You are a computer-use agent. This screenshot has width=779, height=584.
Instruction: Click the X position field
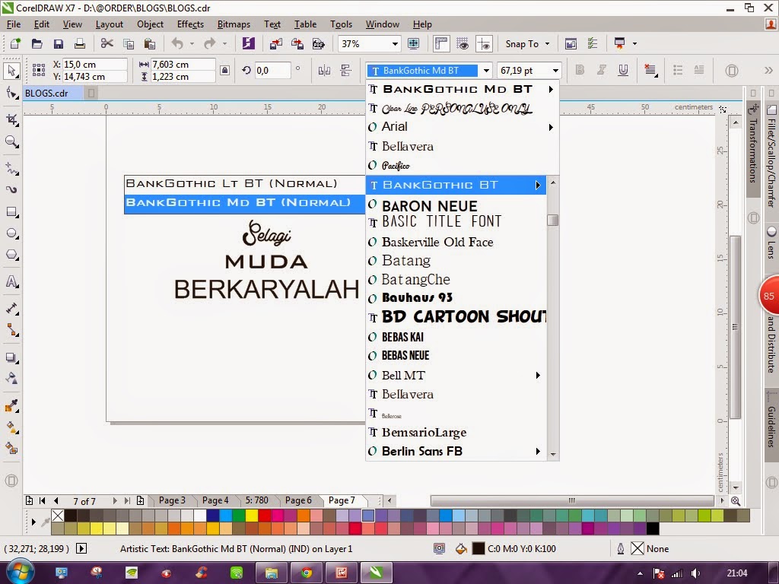94,65
